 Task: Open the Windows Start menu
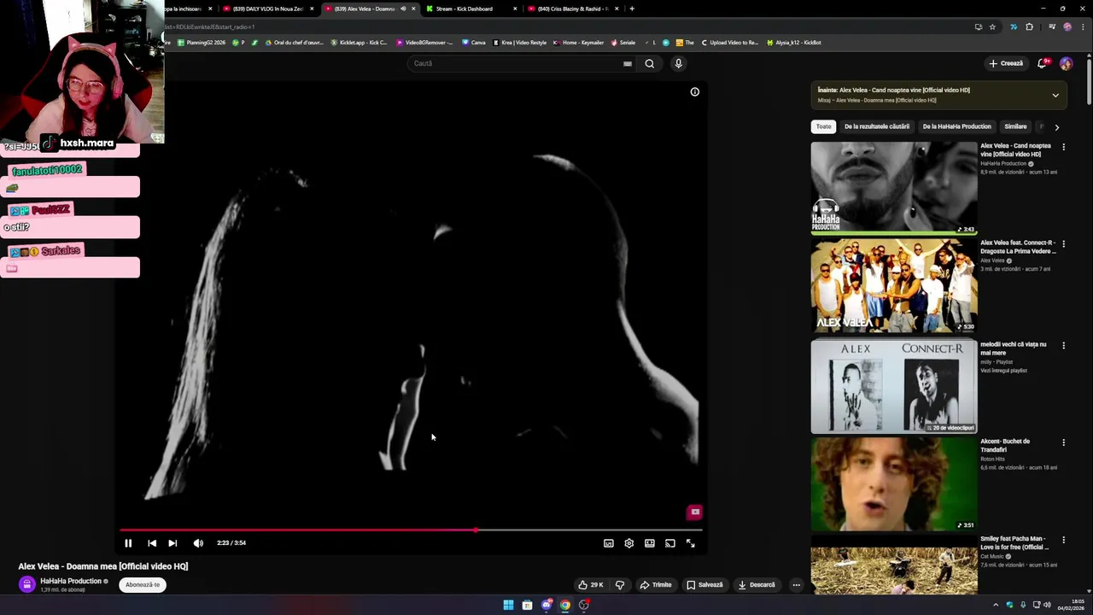tap(508, 605)
